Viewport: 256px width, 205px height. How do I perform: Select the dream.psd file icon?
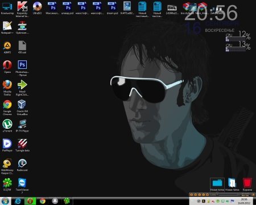[x=113, y=8]
